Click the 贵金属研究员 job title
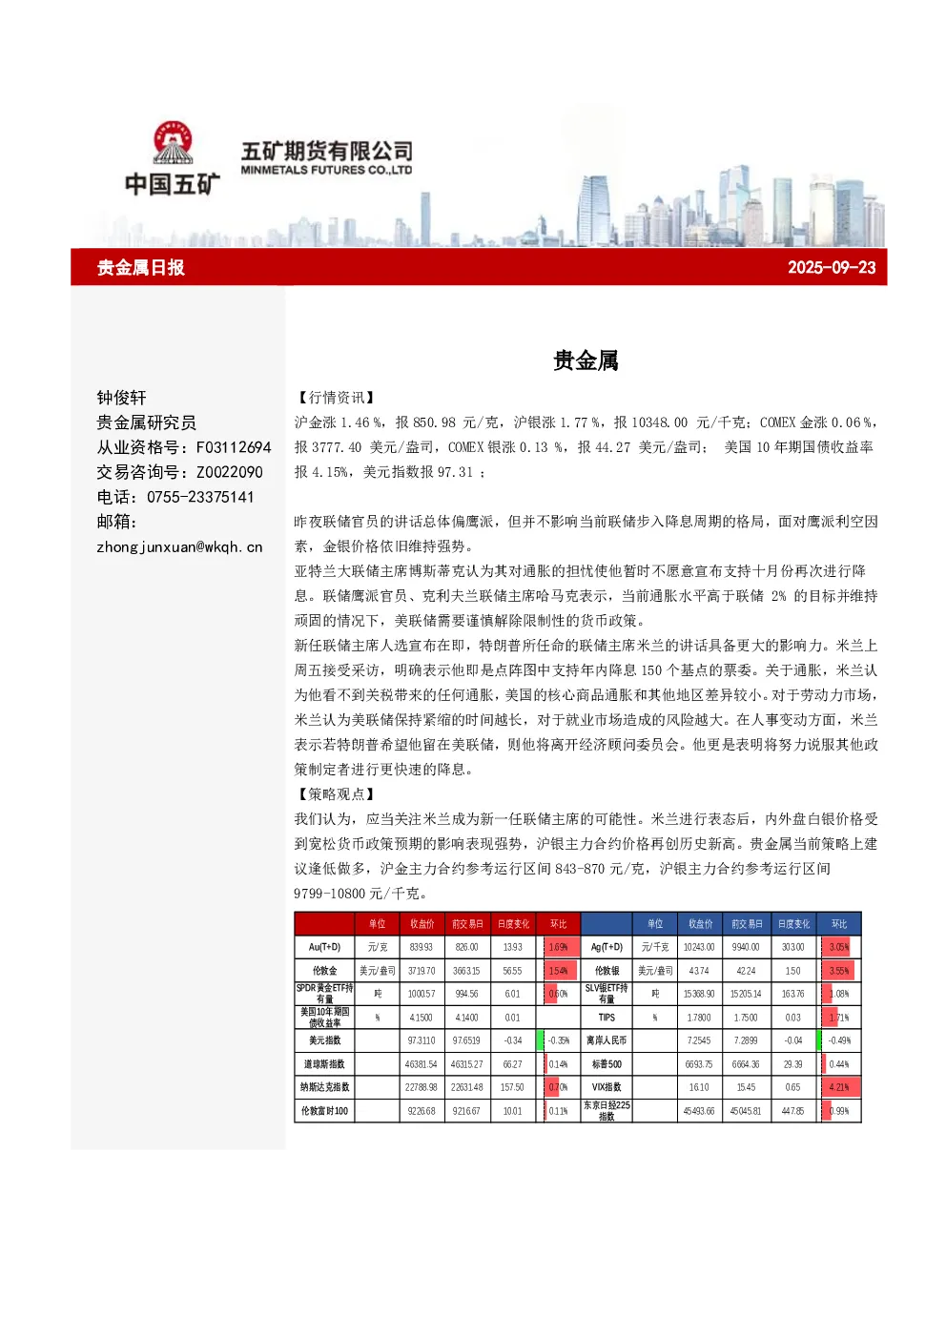946x1338 pixels. pos(146,422)
